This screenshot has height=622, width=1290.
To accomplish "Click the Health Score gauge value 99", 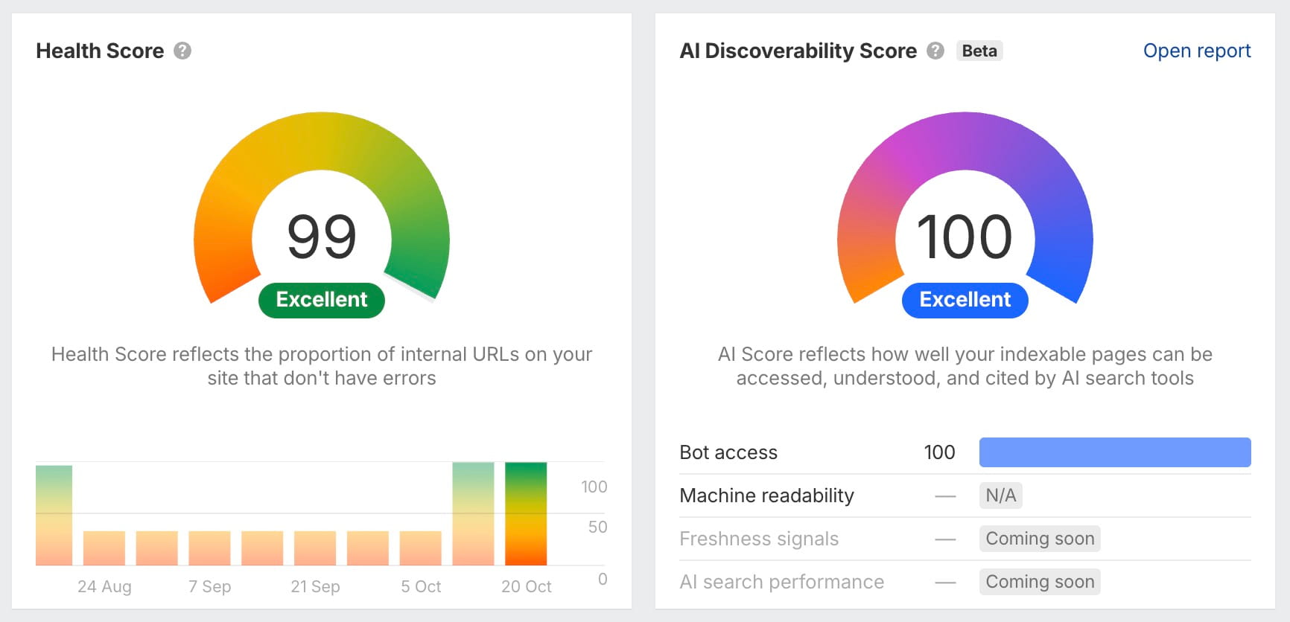I will 322,237.
